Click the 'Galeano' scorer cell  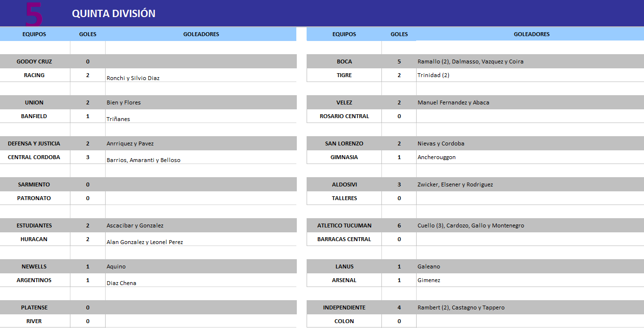point(530,266)
